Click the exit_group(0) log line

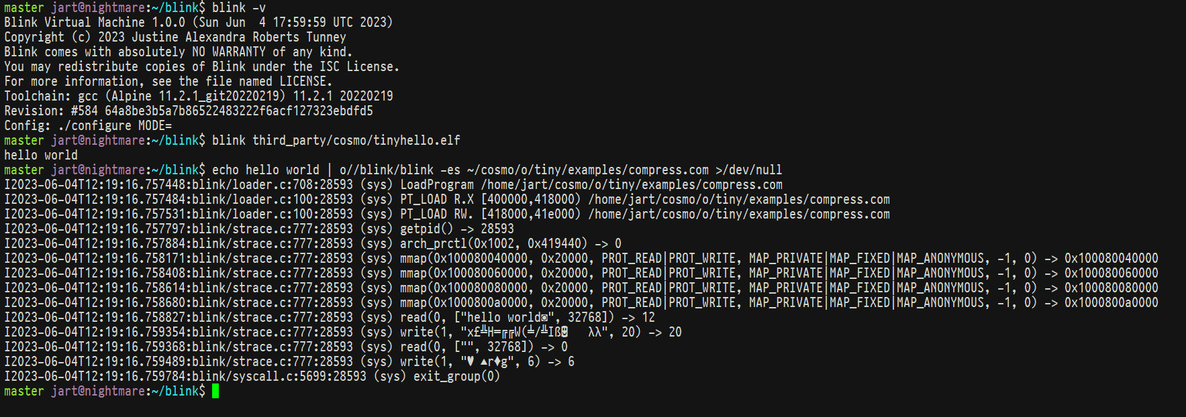252,376
